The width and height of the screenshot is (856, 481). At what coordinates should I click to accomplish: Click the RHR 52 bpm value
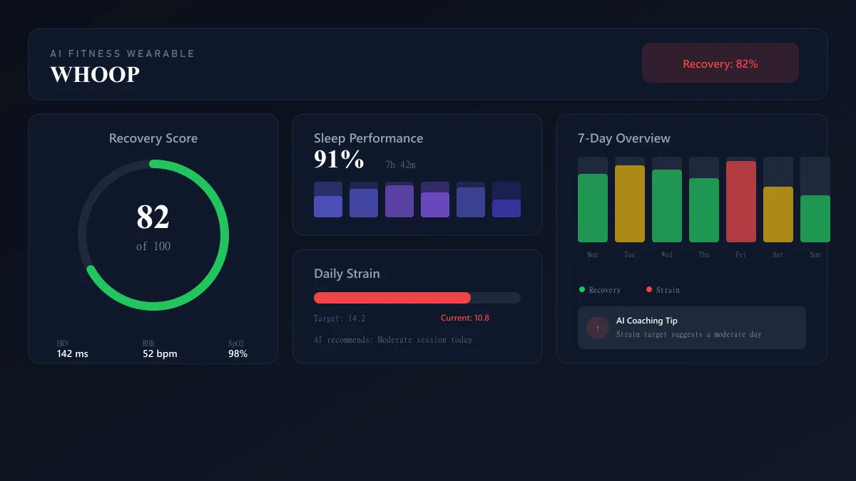click(160, 353)
